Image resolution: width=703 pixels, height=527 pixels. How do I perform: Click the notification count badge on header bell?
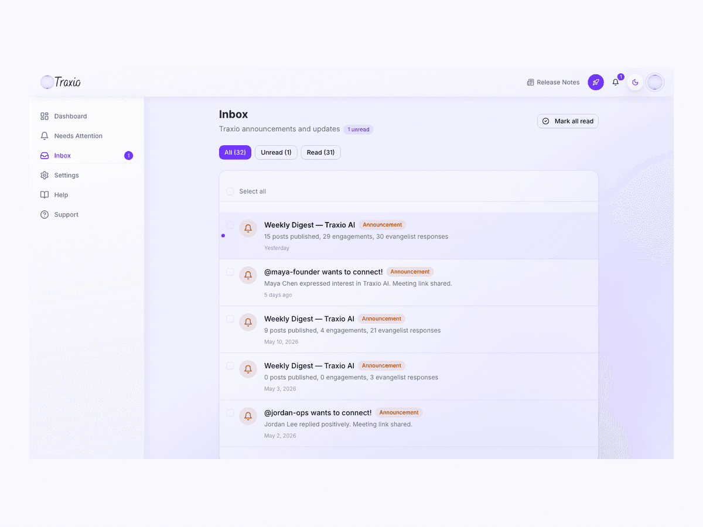[x=621, y=77]
